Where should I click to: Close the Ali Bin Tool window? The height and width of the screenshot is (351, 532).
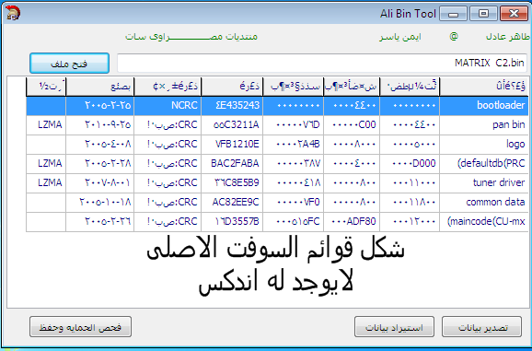514,14
